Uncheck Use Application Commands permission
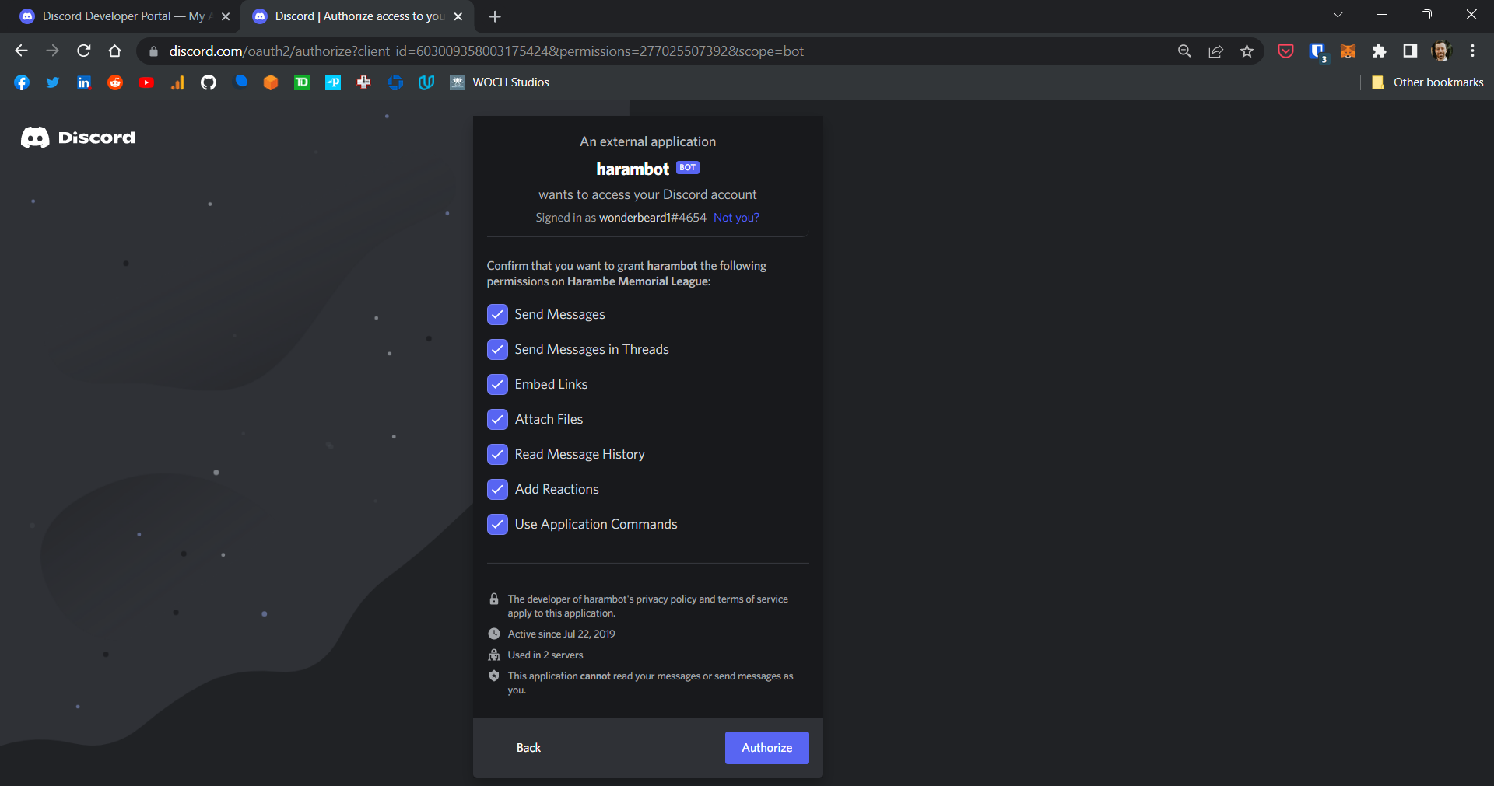 click(x=497, y=524)
